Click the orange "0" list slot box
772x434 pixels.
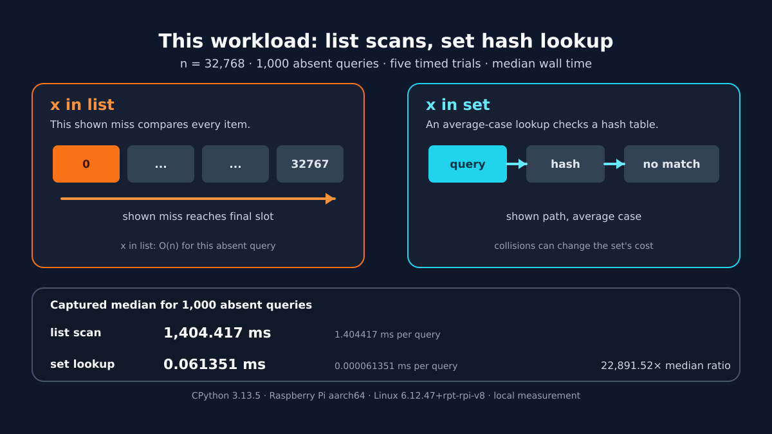click(x=86, y=164)
